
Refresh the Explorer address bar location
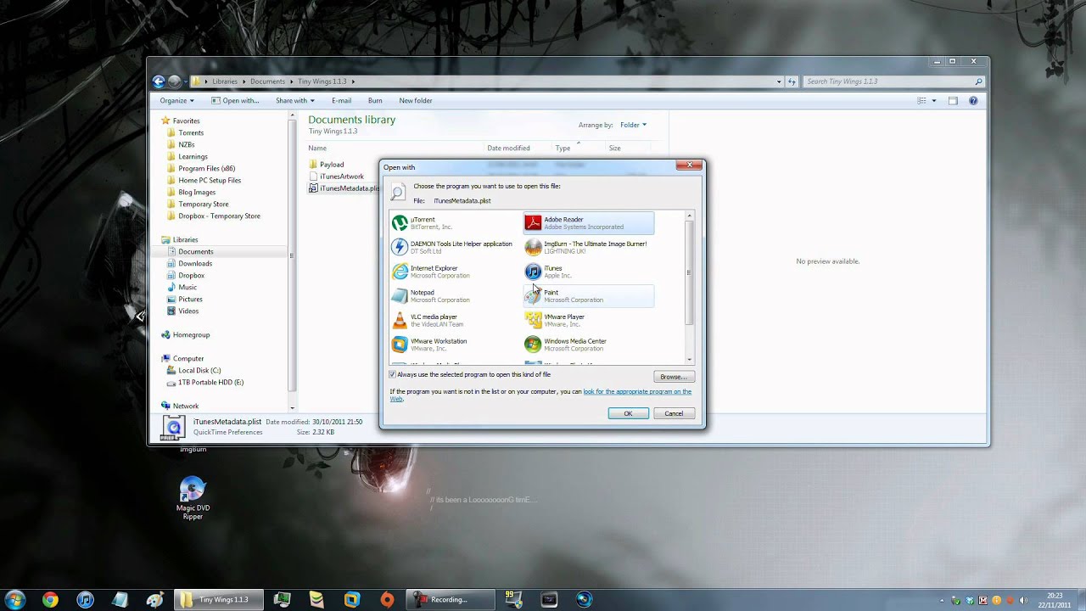pos(792,81)
